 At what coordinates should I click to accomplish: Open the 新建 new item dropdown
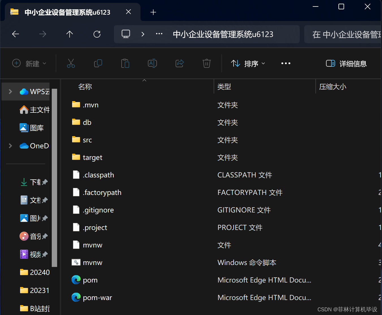(x=29, y=63)
